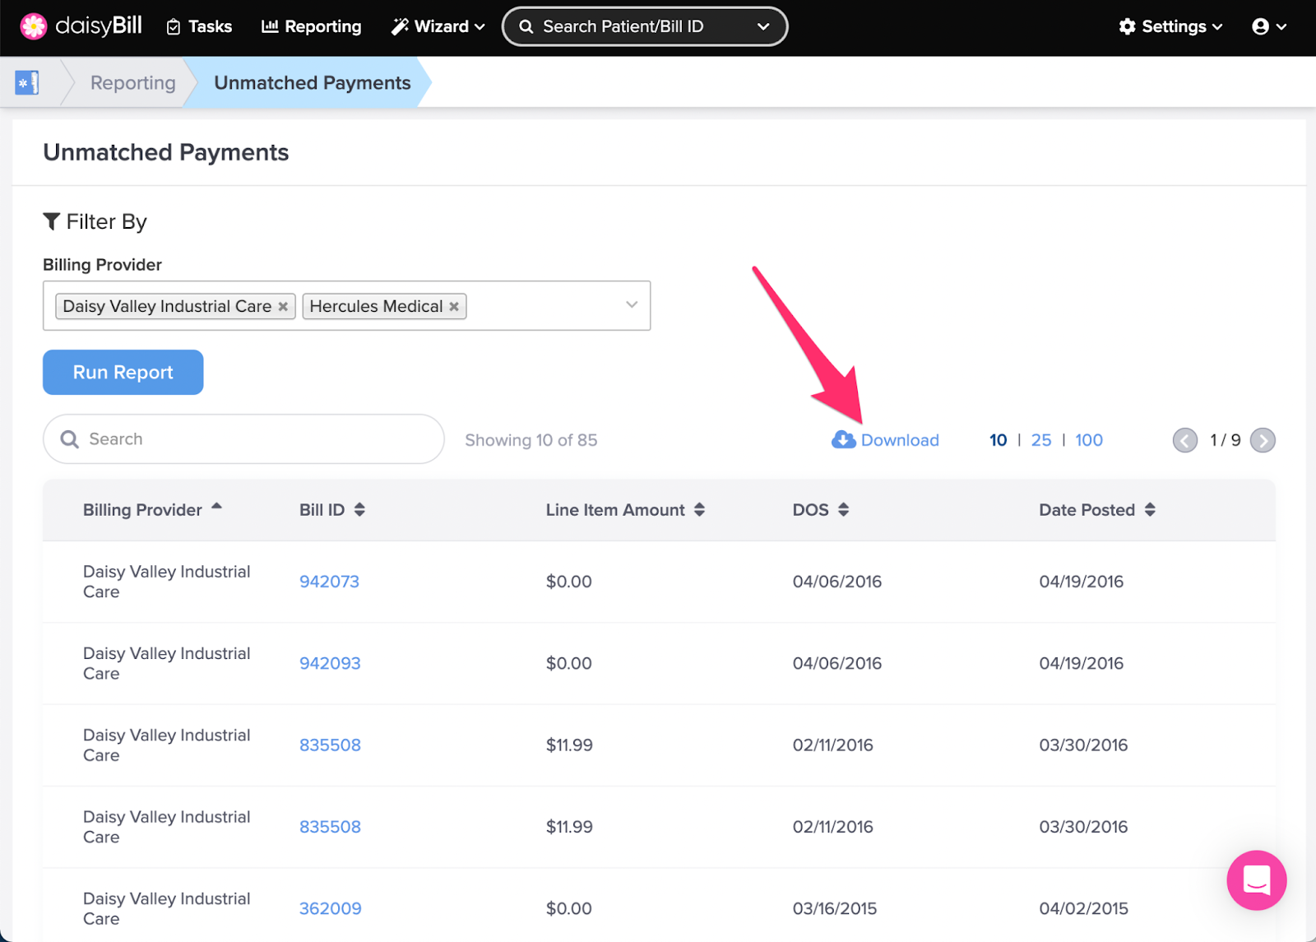Open the Tasks menu item
This screenshot has height=942, width=1316.
point(199,26)
